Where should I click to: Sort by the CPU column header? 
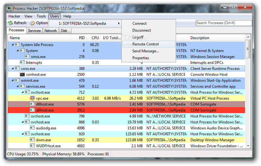(x=93, y=38)
